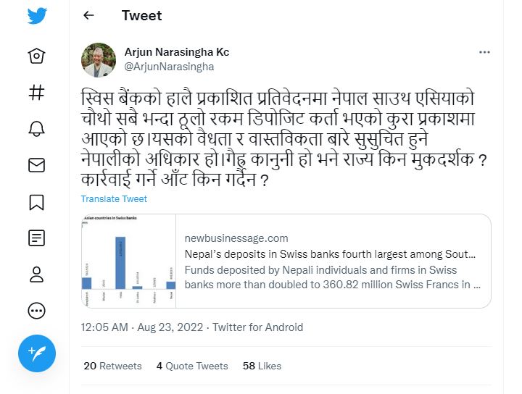522x394 pixels.
Task: View the 20 Retweets list
Action: tap(112, 366)
